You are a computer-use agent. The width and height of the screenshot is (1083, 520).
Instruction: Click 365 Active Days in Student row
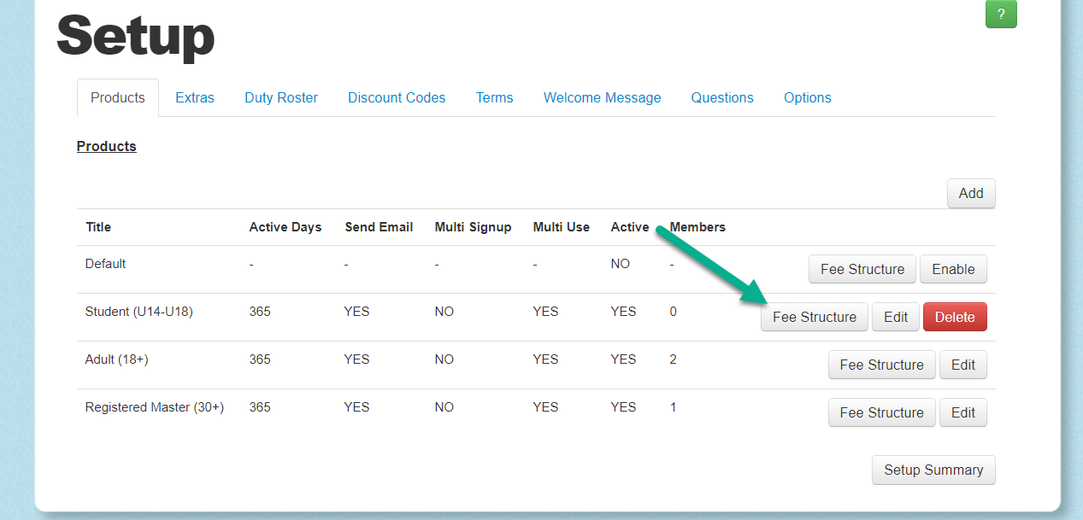pyautogui.click(x=260, y=312)
